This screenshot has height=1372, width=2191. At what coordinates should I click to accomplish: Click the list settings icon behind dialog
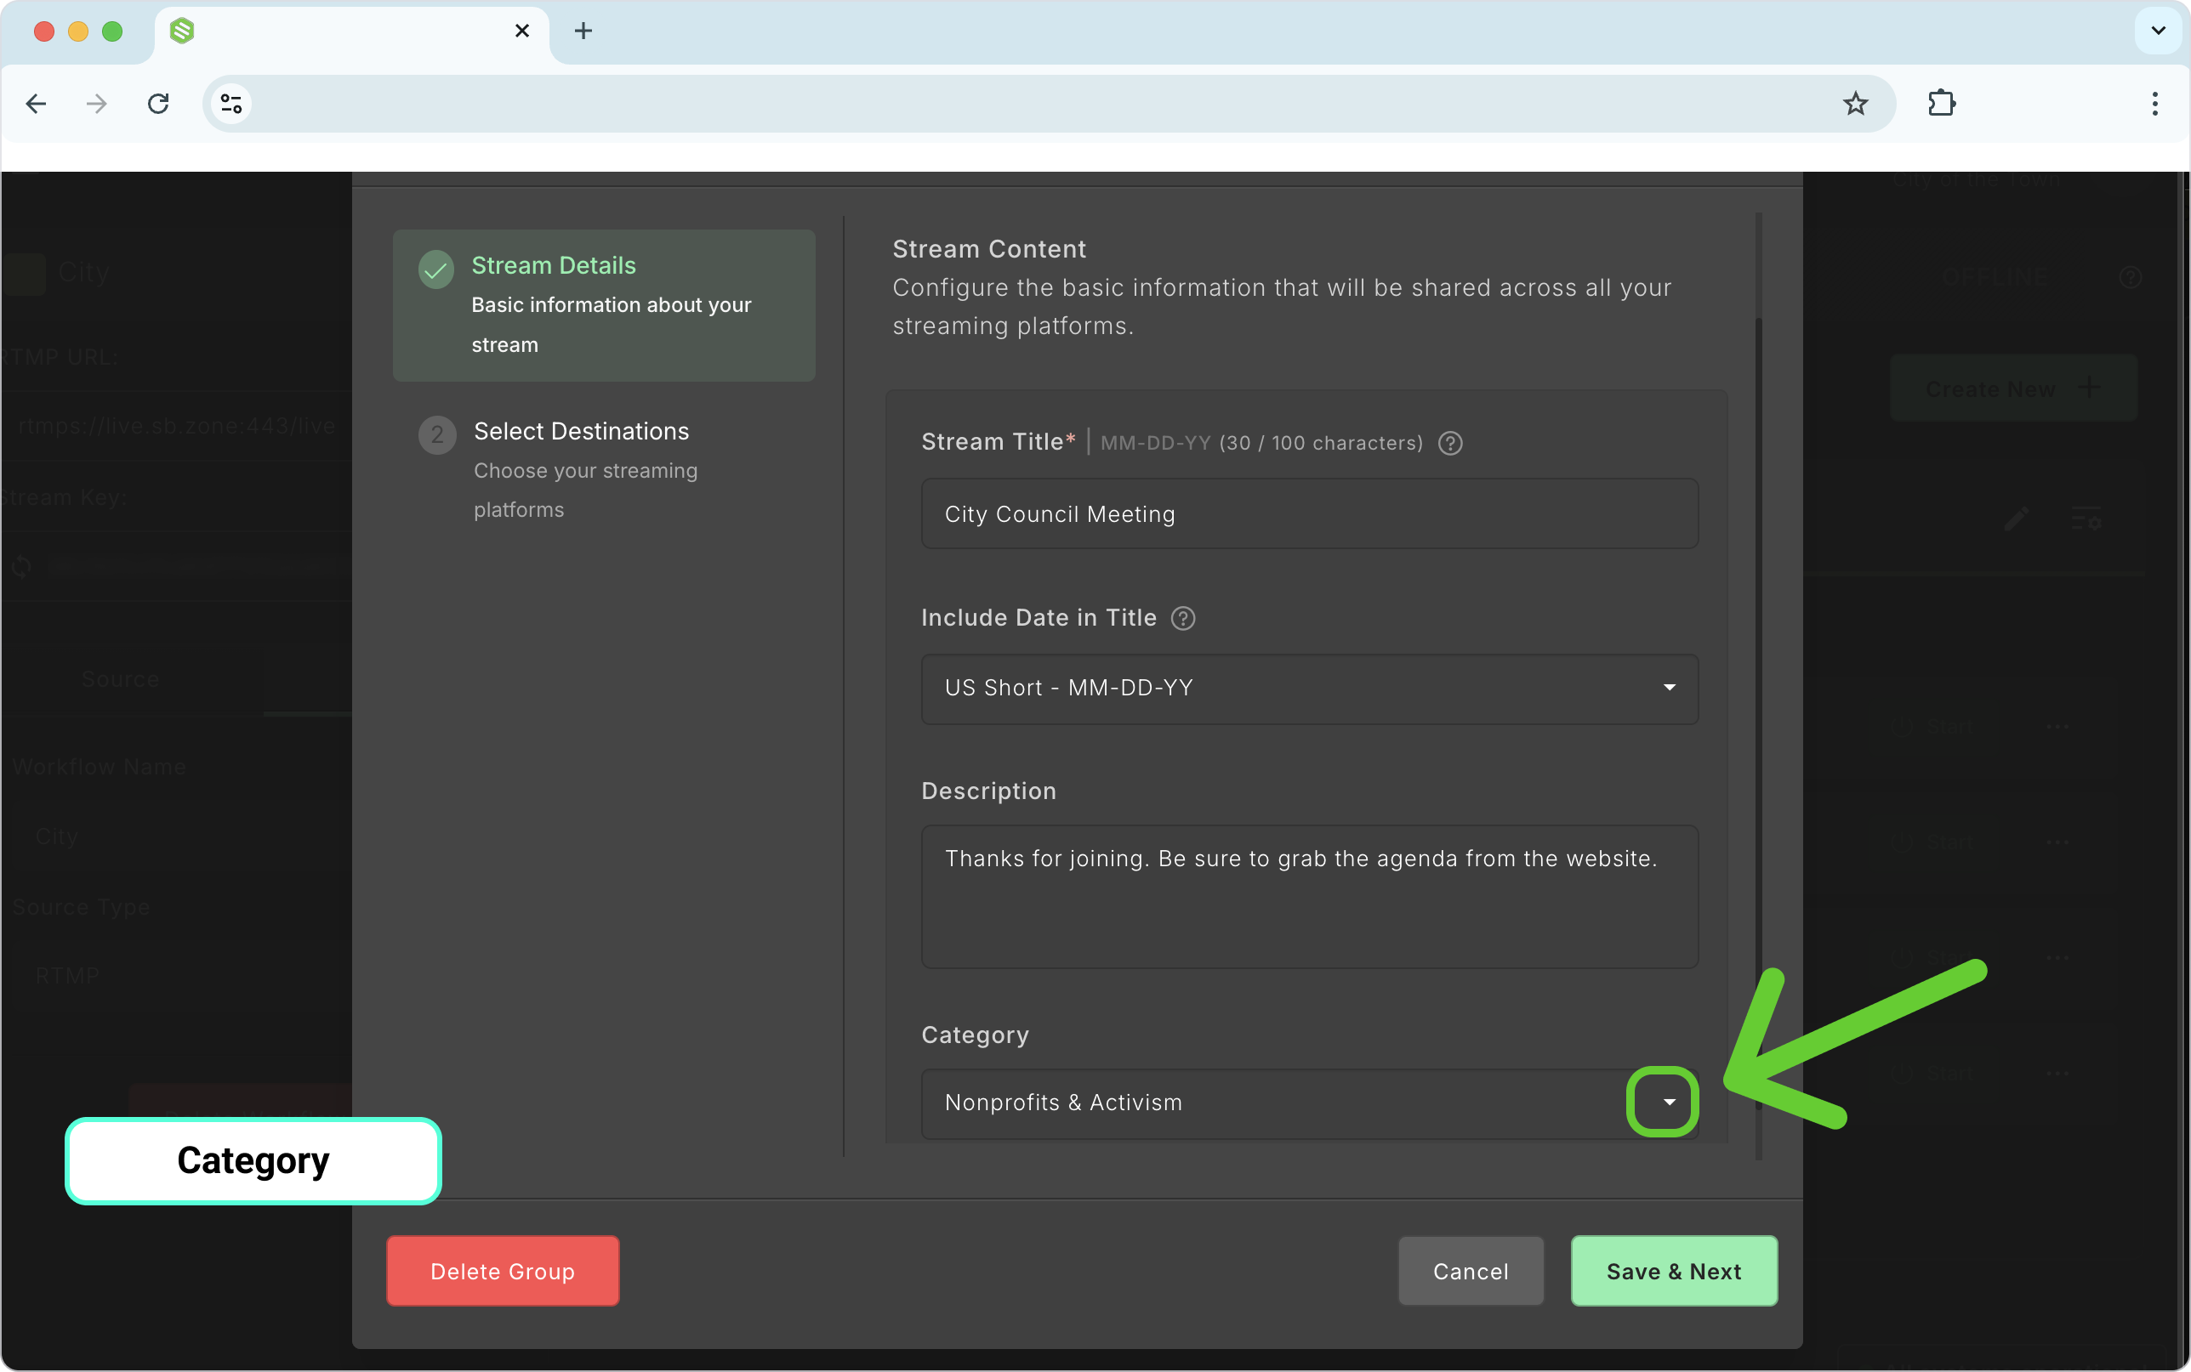(2086, 519)
